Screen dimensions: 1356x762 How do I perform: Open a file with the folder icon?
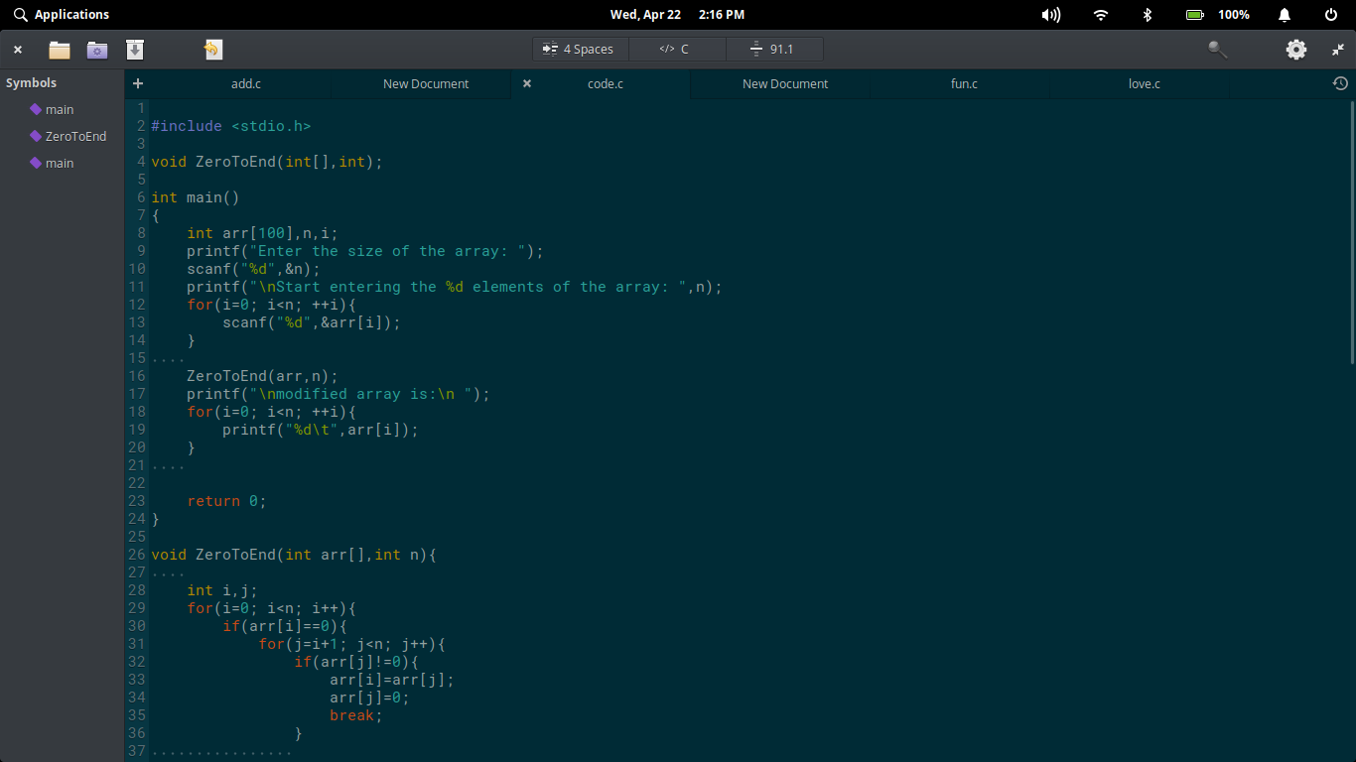coord(60,50)
